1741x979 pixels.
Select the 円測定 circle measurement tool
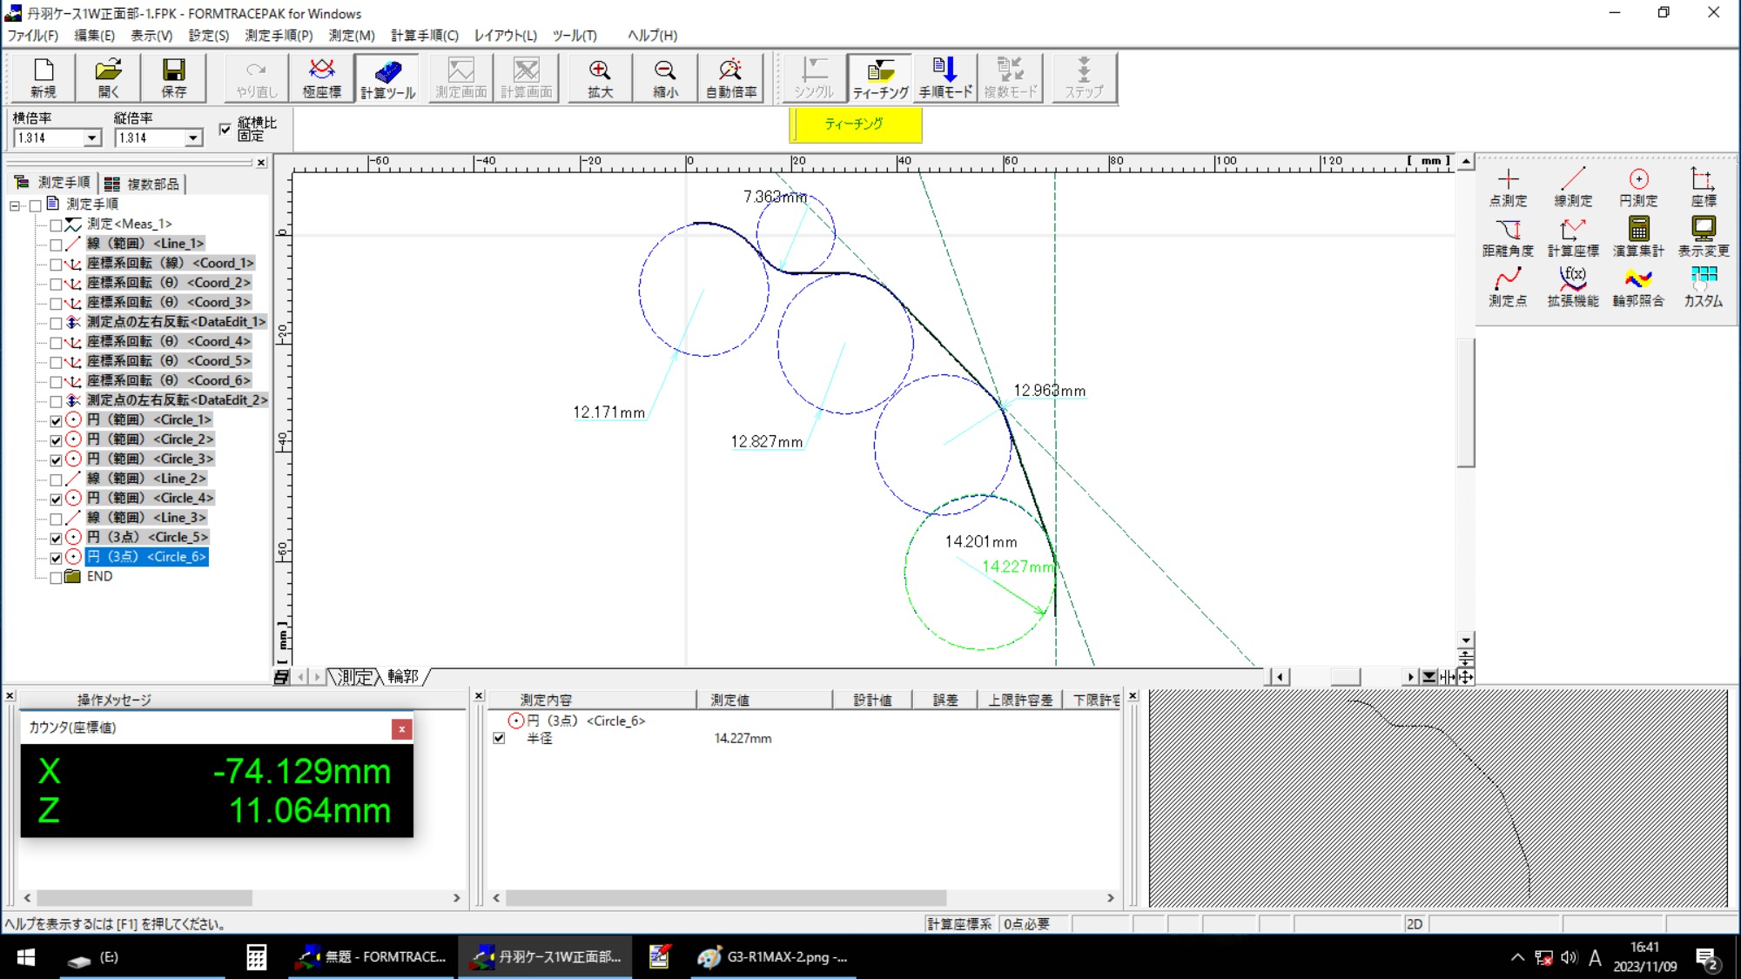click(1637, 187)
